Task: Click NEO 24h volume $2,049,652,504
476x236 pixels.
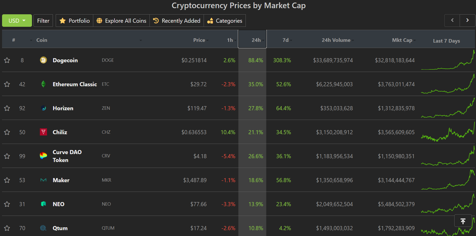Action: coord(334,204)
